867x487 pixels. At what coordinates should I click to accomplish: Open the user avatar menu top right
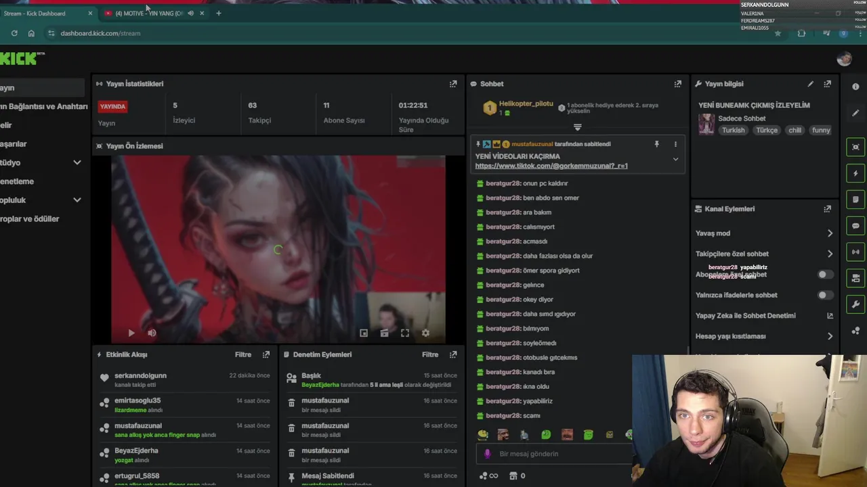844,59
